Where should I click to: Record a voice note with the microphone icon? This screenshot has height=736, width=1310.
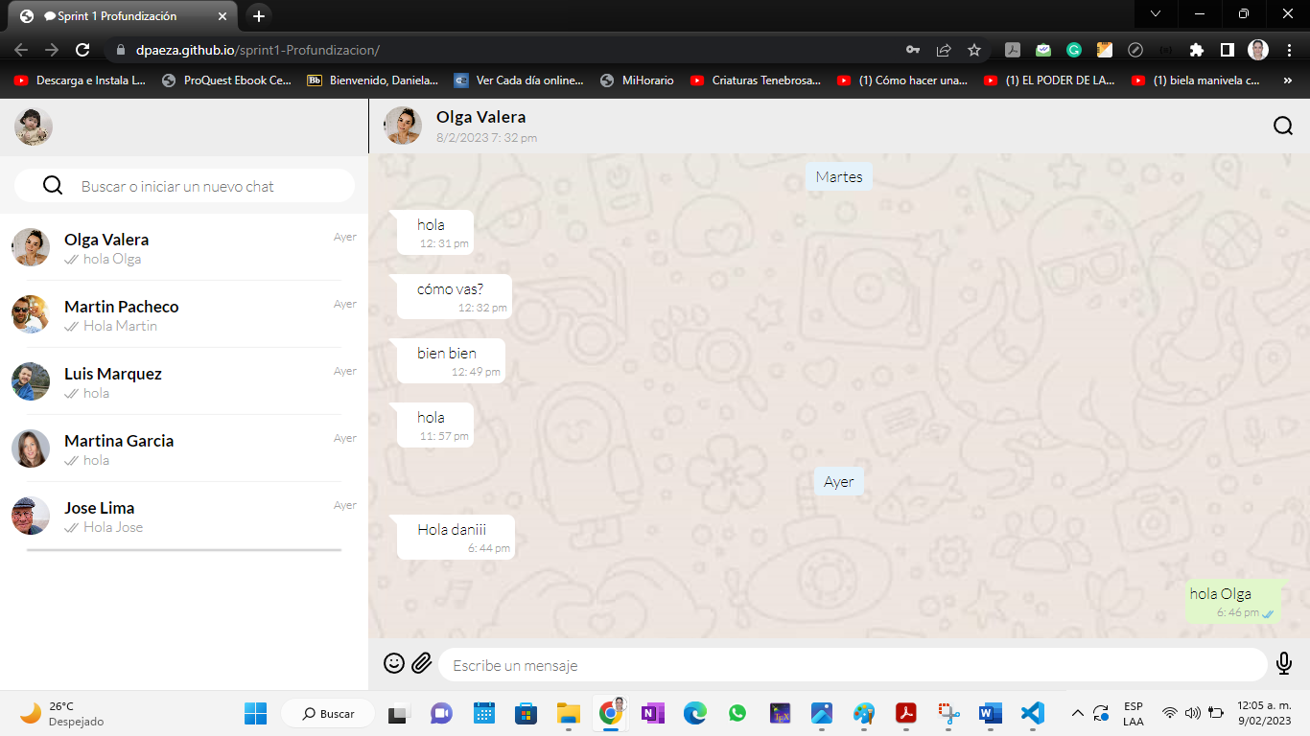1282,662
